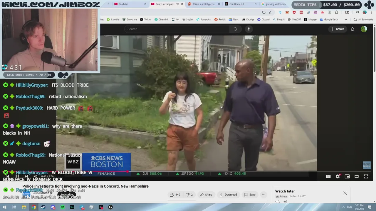Open the Bing AI bookmark

[278, 20]
